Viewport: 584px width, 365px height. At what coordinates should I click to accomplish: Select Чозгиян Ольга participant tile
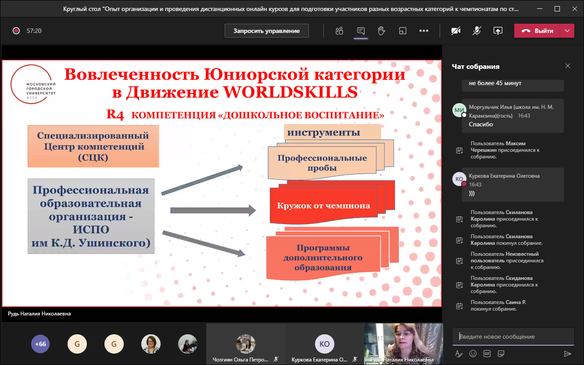tap(245, 345)
